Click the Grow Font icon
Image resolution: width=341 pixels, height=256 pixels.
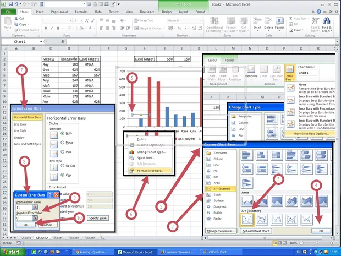[x=87, y=21]
